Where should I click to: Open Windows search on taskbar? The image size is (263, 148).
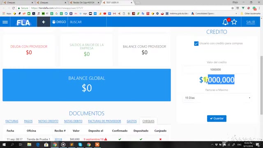click(x=12, y=144)
